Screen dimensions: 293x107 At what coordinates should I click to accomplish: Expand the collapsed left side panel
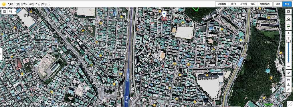tap(1, 54)
